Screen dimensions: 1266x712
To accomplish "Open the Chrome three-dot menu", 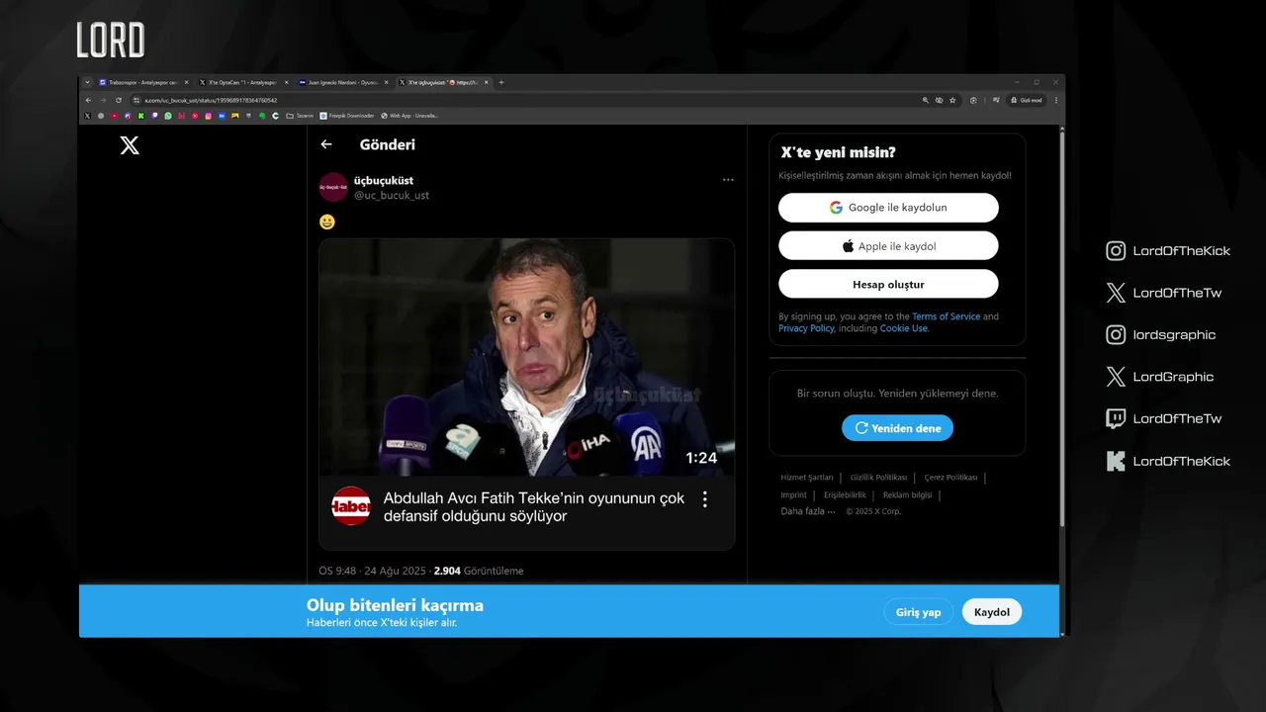I will click(x=1056, y=100).
